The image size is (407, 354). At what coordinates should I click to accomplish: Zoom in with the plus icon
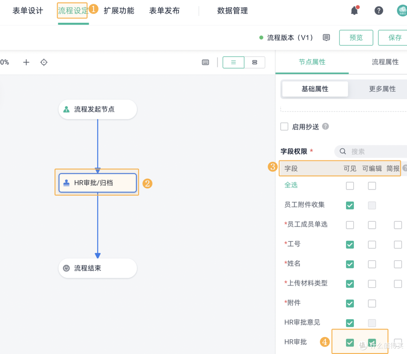26,62
